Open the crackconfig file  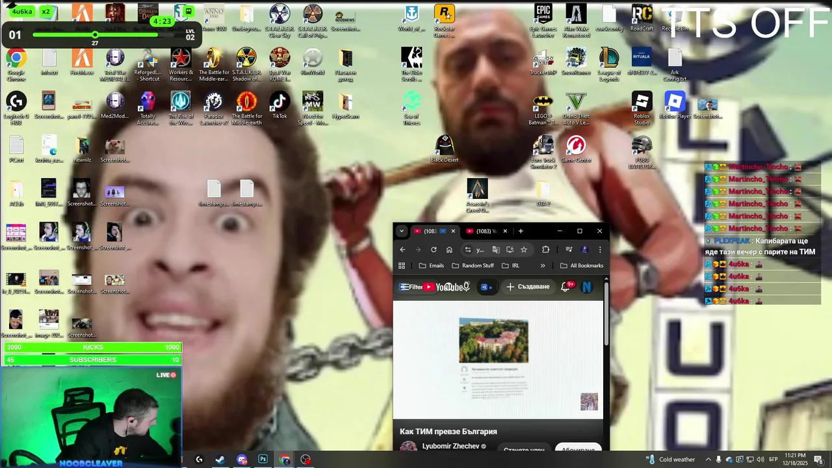tap(609, 18)
